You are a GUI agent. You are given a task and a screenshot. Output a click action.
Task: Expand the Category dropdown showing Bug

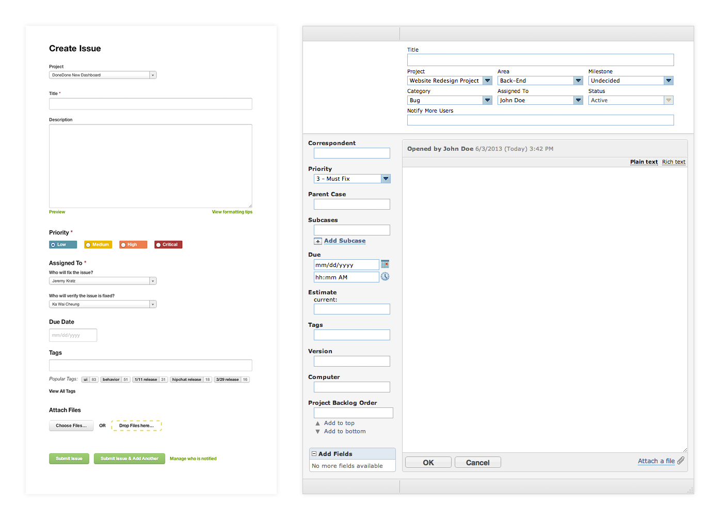[487, 100]
